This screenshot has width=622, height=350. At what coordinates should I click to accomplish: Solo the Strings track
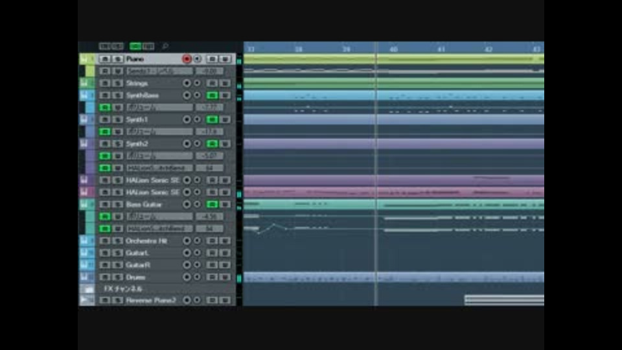117,84
